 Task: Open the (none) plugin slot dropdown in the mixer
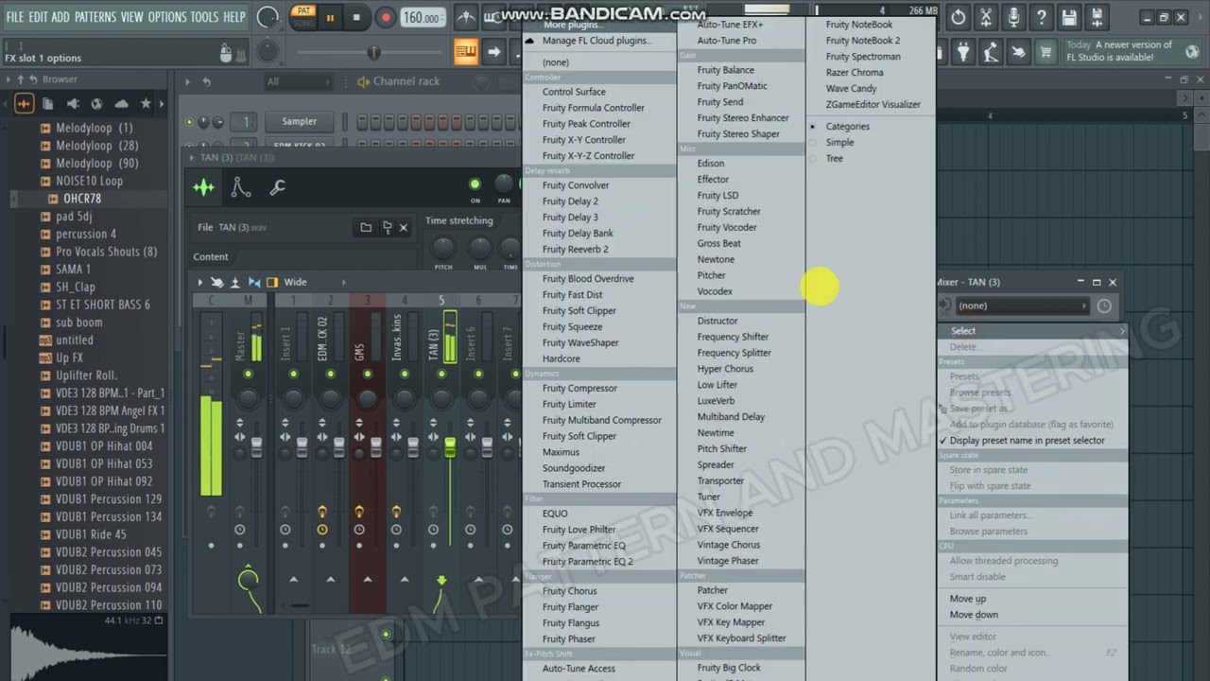point(1022,306)
